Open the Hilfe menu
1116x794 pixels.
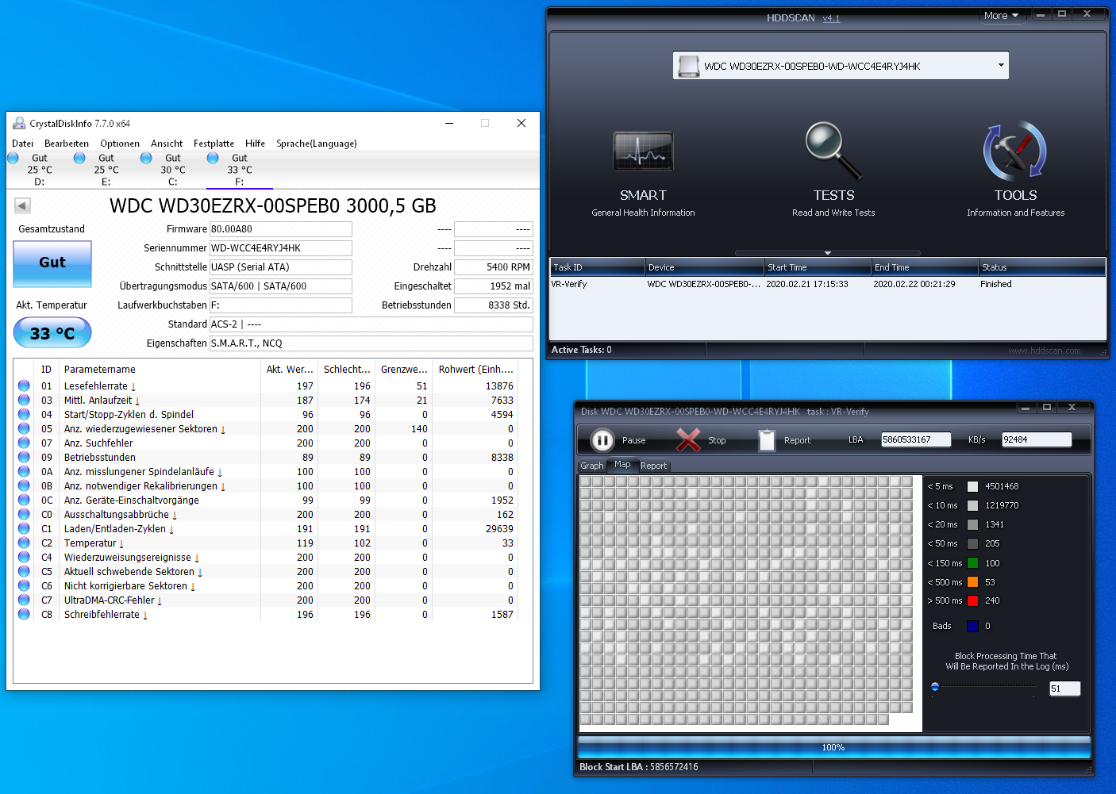(x=256, y=144)
